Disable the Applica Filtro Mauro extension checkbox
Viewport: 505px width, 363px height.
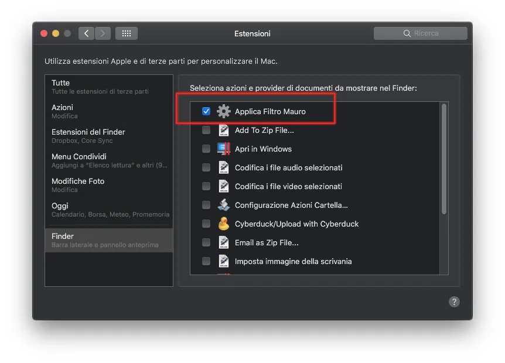tap(206, 111)
